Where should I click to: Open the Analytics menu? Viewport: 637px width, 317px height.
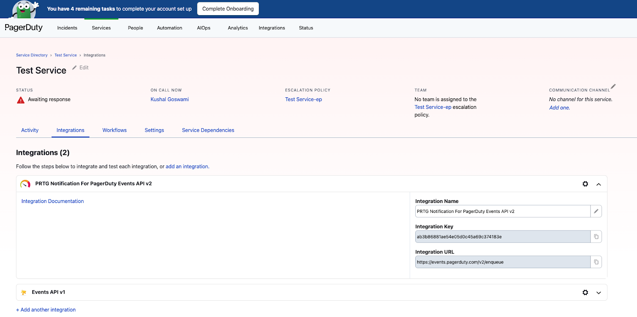tap(238, 28)
